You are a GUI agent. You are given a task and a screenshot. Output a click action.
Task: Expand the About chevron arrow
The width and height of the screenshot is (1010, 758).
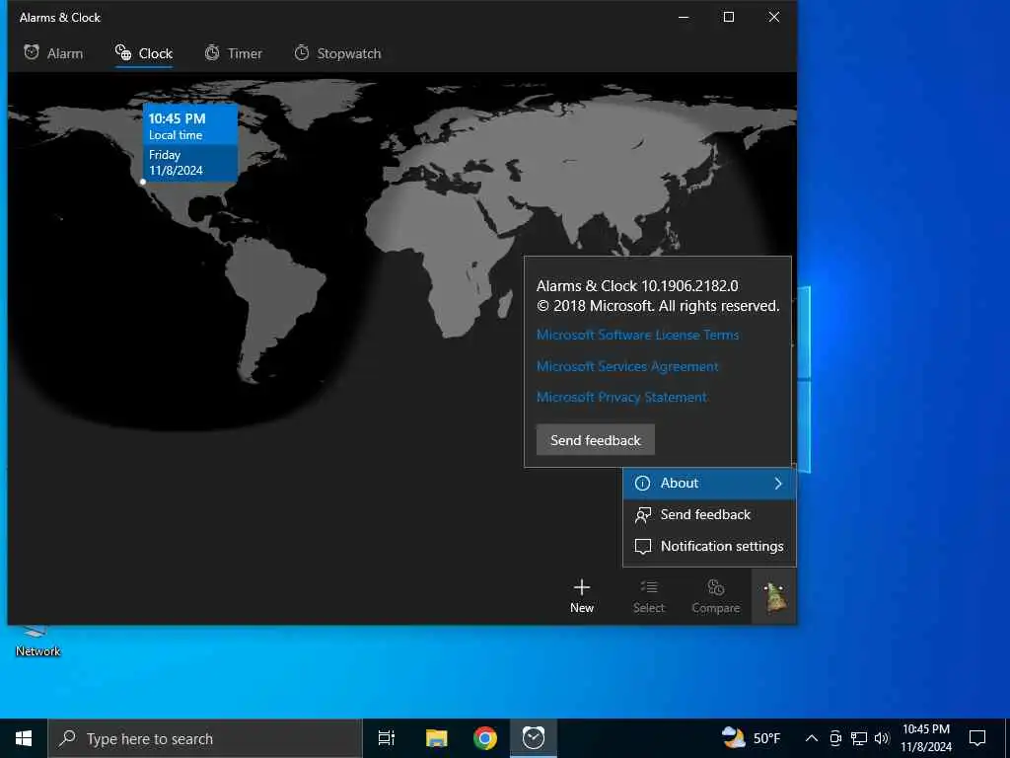tap(778, 484)
